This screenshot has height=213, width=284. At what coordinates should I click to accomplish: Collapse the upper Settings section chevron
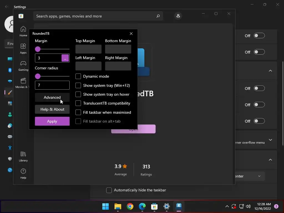tap(270, 71)
